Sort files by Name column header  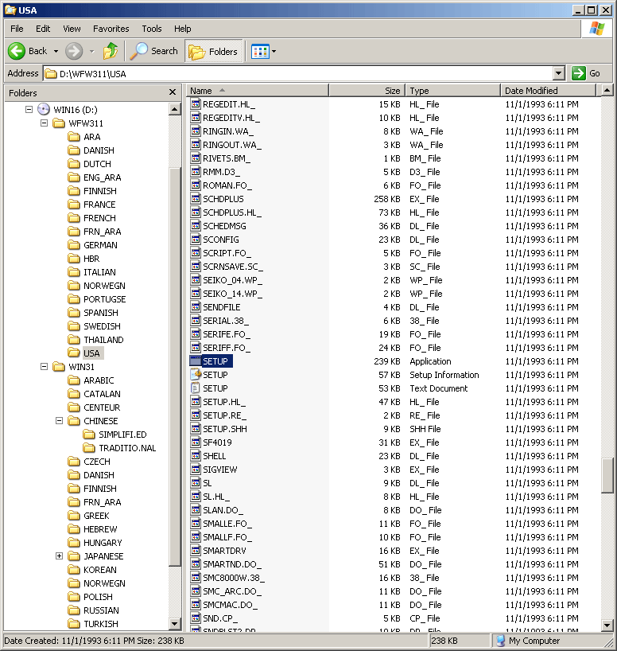tap(258, 91)
